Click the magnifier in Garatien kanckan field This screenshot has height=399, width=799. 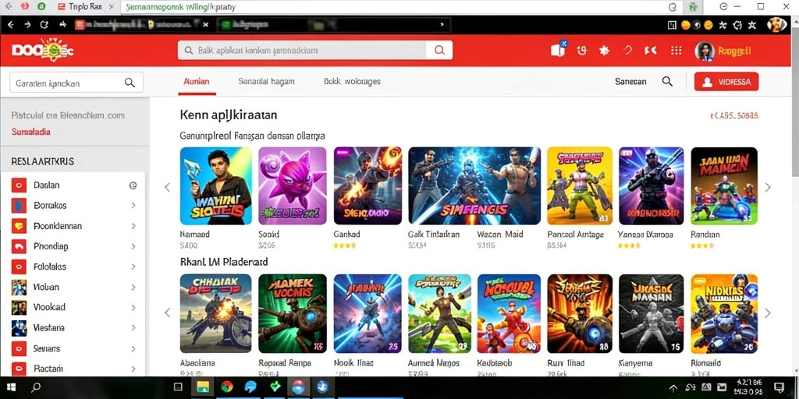(130, 83)
